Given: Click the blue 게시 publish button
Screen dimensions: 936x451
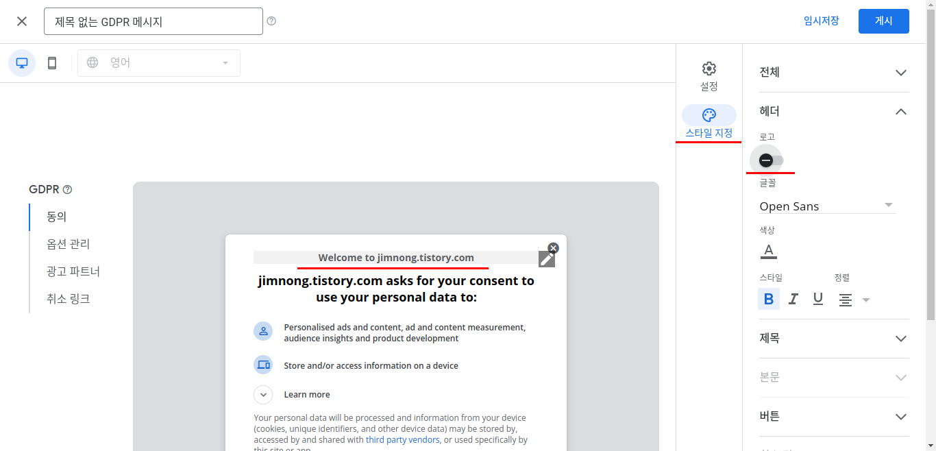Looking at the screenshot, I should 883,21.
